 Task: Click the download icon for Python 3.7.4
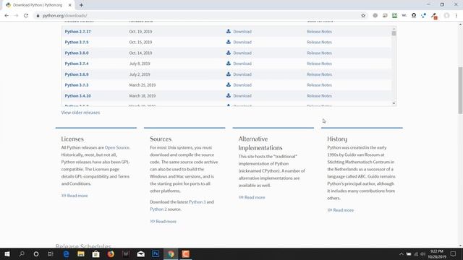(229, 64)
